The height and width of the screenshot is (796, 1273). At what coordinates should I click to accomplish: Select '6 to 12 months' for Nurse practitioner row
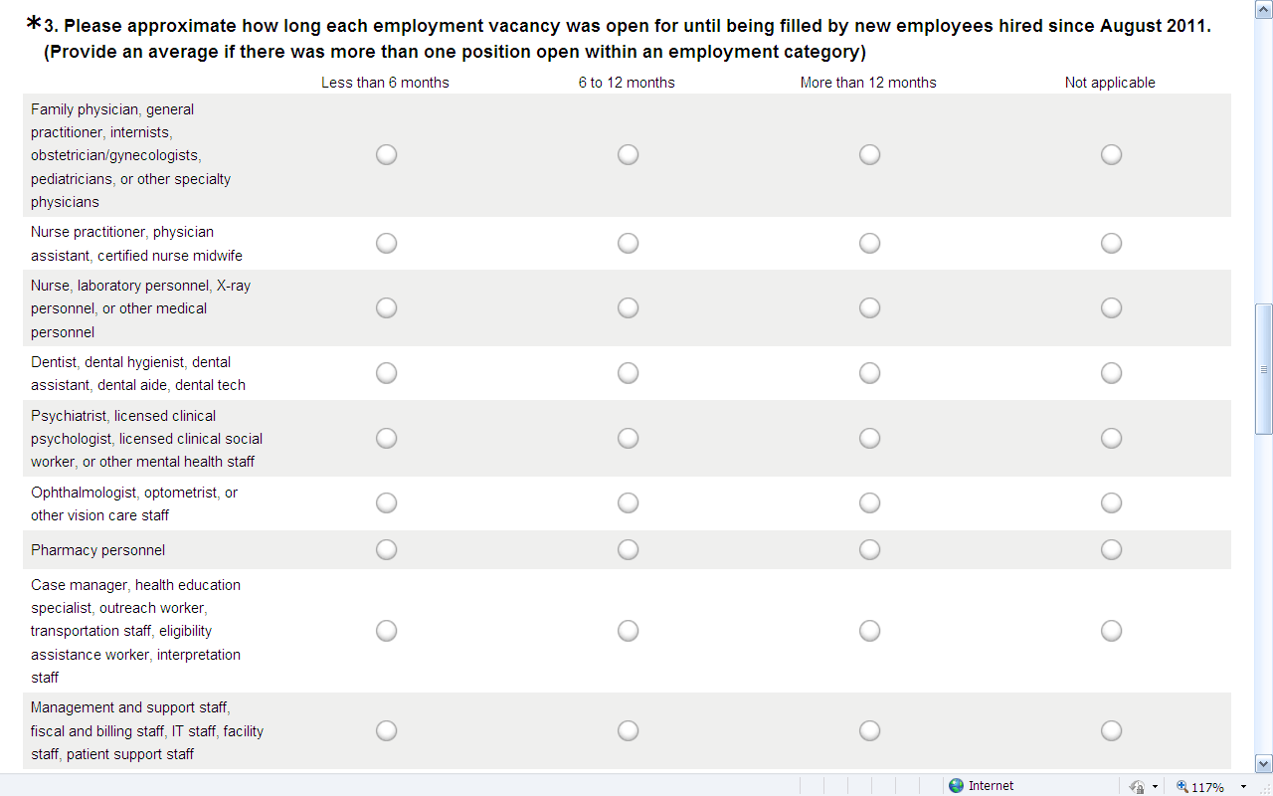628,244
